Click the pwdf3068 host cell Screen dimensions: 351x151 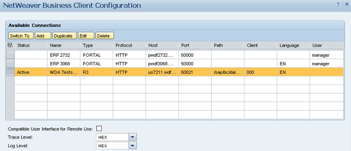(162, 64)
